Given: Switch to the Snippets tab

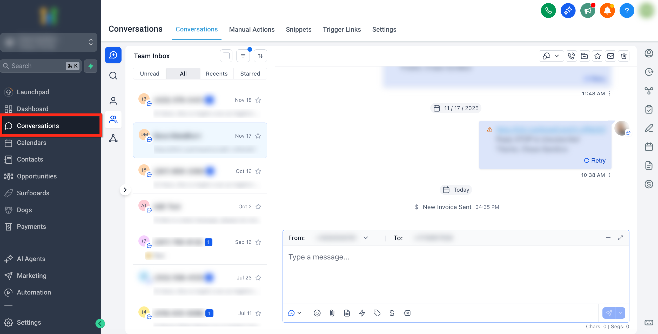Looking at the screenshot, I should [299, 29].
